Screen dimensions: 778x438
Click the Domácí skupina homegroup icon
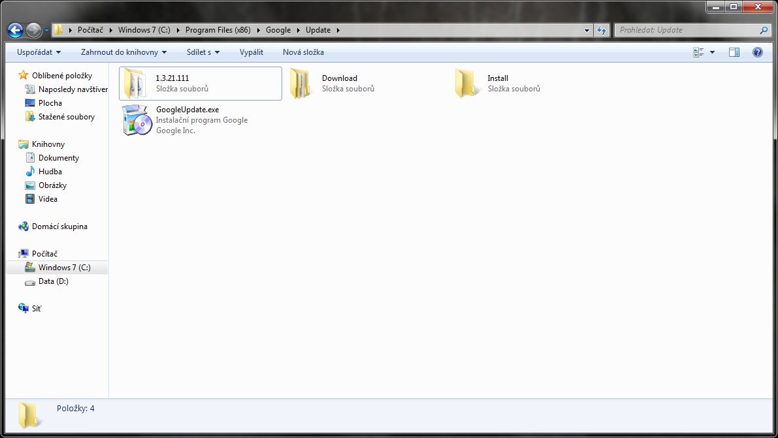click(24, 227)
